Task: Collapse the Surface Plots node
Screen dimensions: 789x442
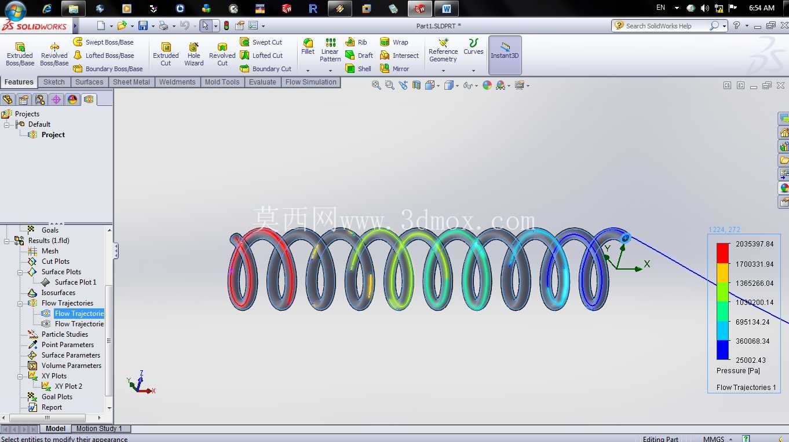Action: tap(20, 272)
